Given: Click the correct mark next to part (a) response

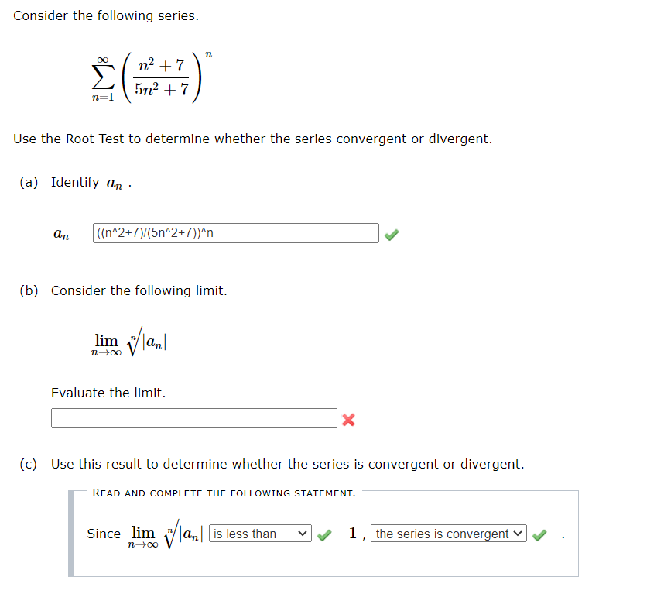Looking at the screenshot, I should [x=392, y=233].
